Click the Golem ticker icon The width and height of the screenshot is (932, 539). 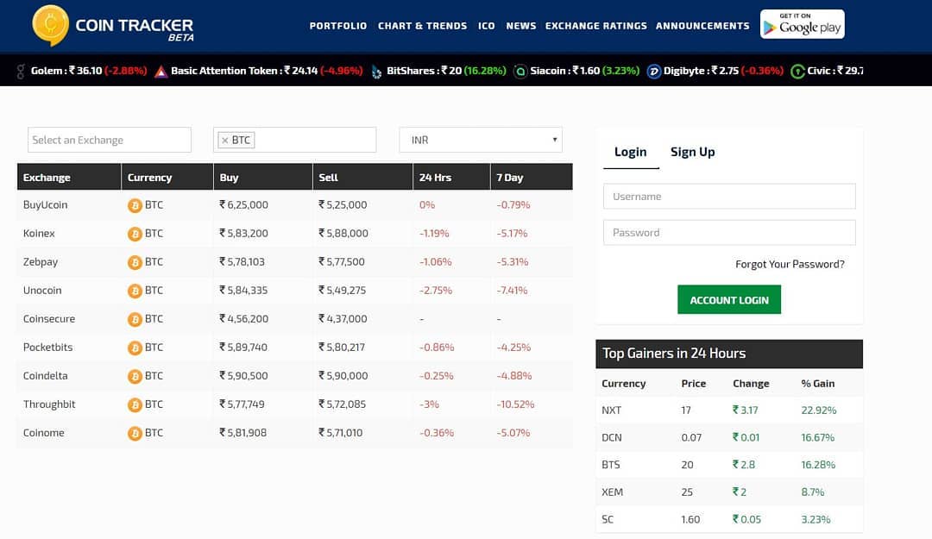coord(21,72)
